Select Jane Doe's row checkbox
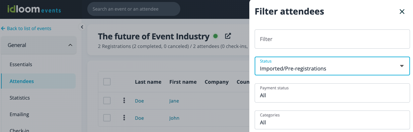The width and height of the screenshot is (413, 132). point(107,101)
